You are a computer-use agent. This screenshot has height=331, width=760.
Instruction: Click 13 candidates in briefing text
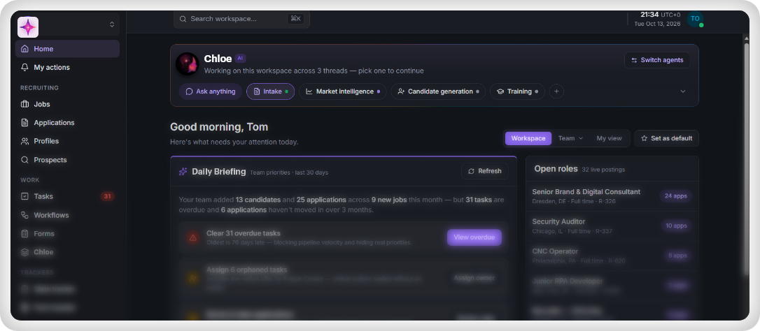click(x=258, y=200)
